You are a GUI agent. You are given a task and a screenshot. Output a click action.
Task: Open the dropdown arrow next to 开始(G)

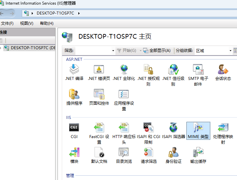tap(140, 51)
